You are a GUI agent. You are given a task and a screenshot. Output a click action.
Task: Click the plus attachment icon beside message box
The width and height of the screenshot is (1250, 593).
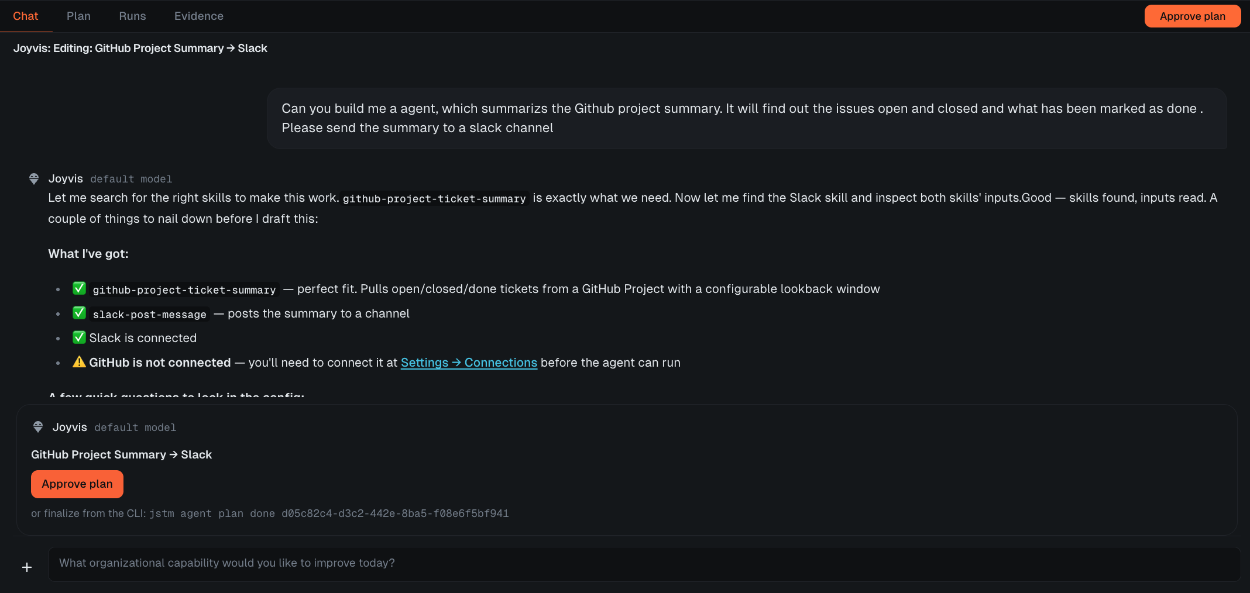27,567
